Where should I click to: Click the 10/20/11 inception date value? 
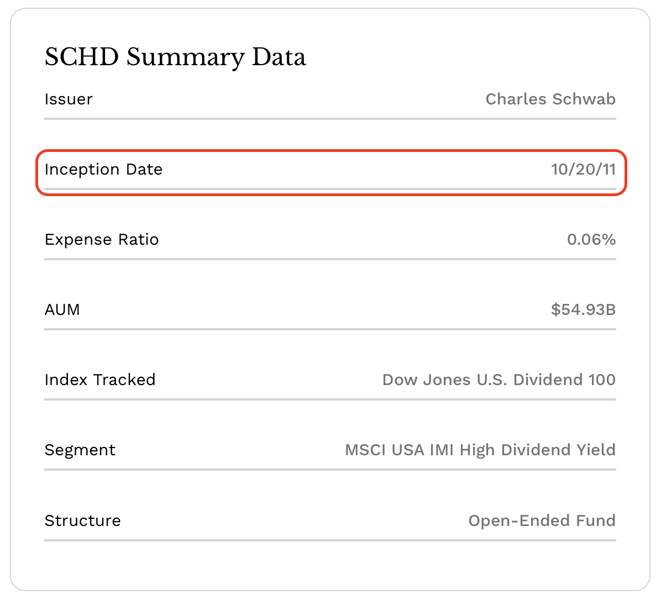click(584, 170)
